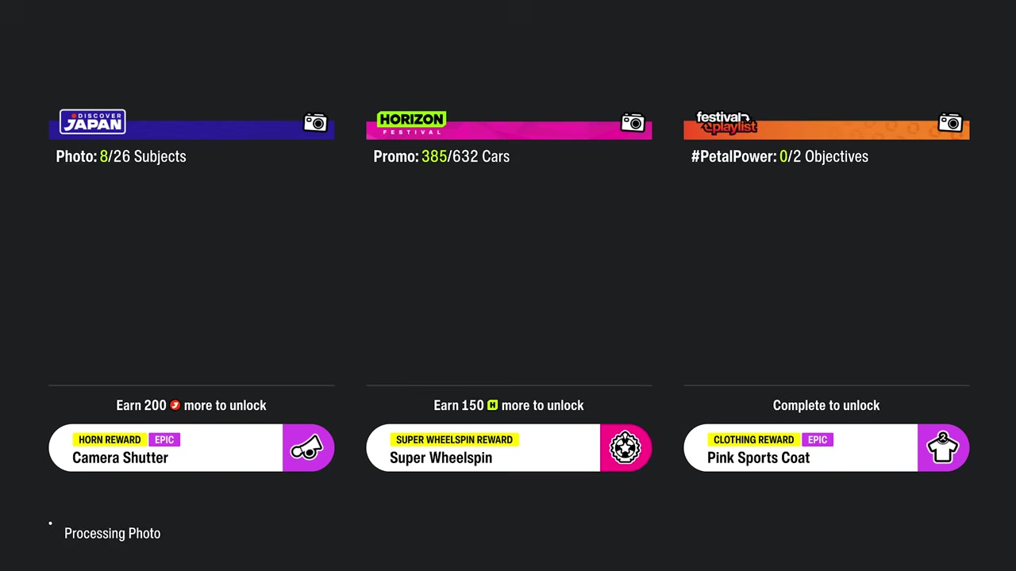The height and width of the screenshot is (571, 1016).
Task: Select the Camera Shutter reward card
Action: tap(191, 448)
